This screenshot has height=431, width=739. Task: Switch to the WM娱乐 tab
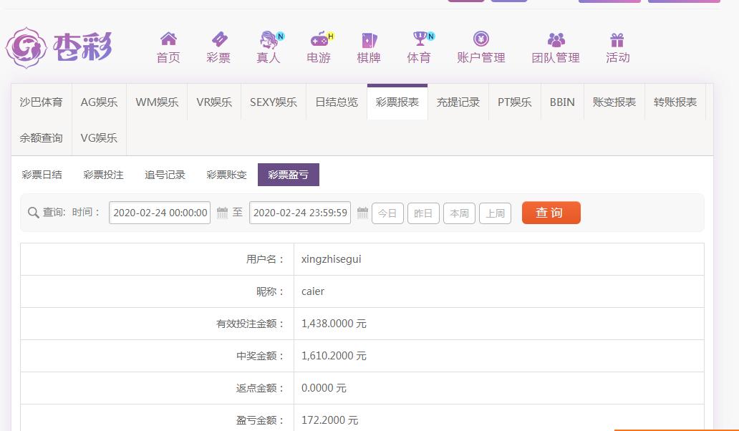tap(157, 102)
